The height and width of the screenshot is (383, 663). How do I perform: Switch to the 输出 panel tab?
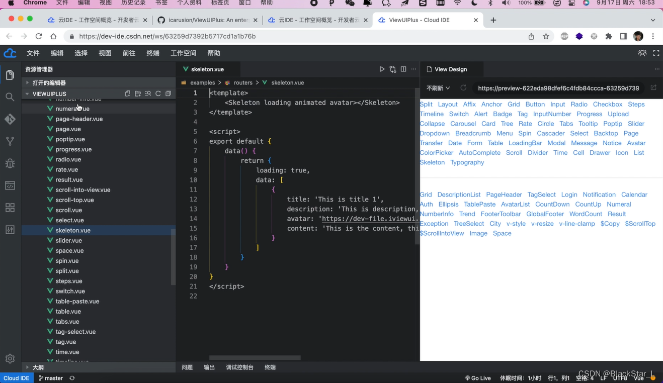[209, 367]
